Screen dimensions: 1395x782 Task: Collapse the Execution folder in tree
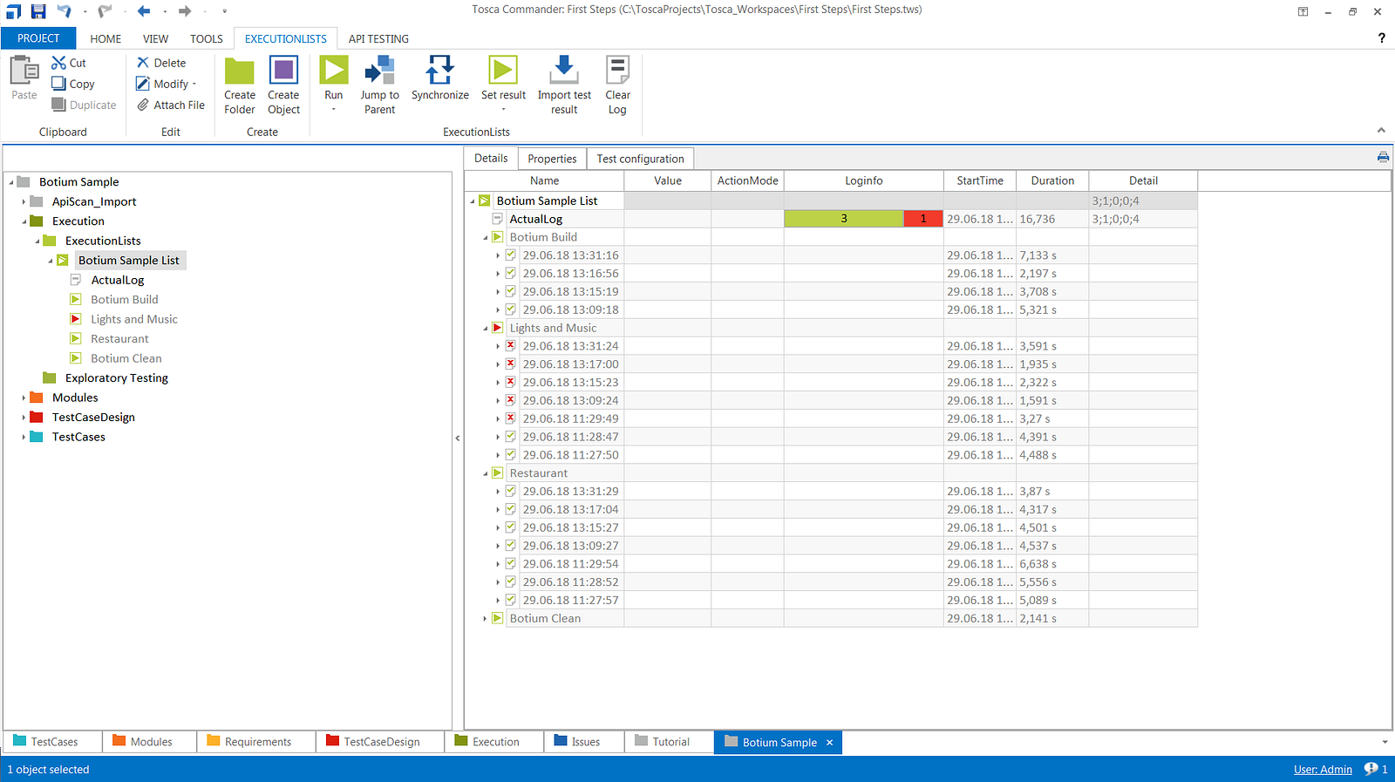24,221
